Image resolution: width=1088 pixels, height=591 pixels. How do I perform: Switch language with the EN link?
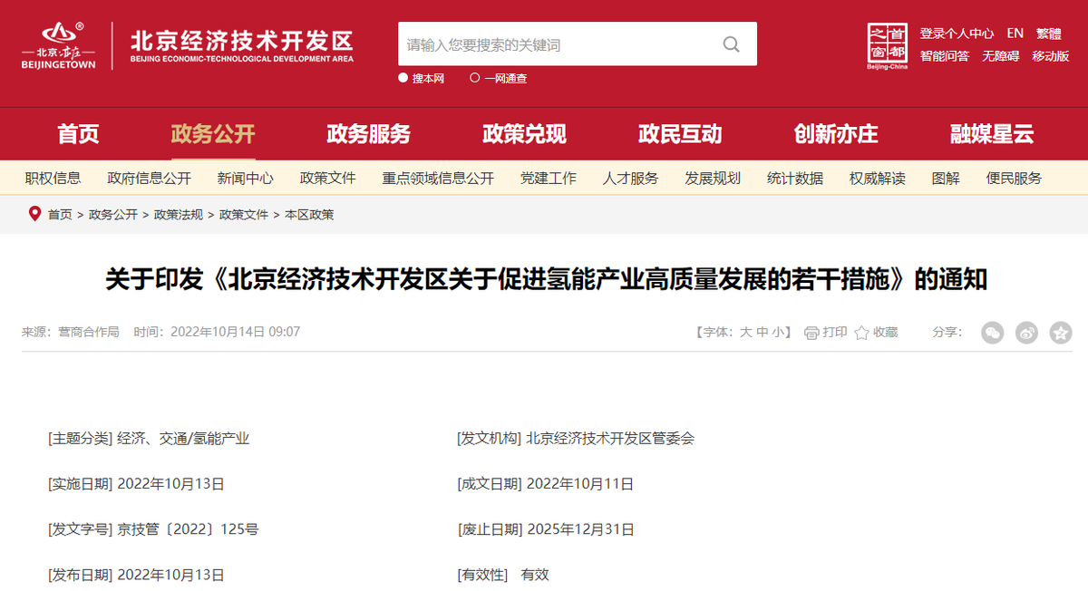(x=1015, y=34)
